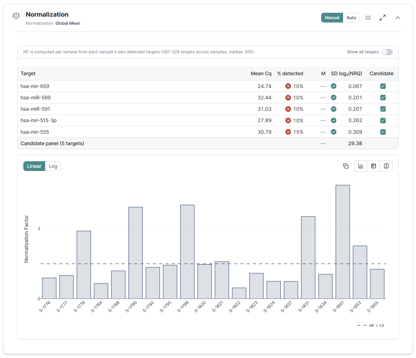Switch to split view icon
416x358 pixels.
(386, 166)
